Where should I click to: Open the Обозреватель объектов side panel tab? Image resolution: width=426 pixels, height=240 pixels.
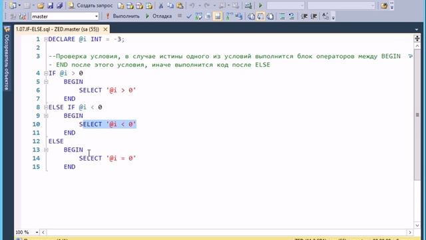7,58
